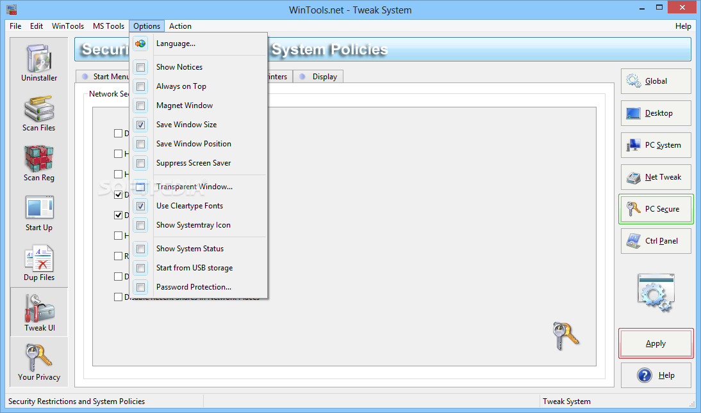
Task: Open the File menu
Action: 15,26
